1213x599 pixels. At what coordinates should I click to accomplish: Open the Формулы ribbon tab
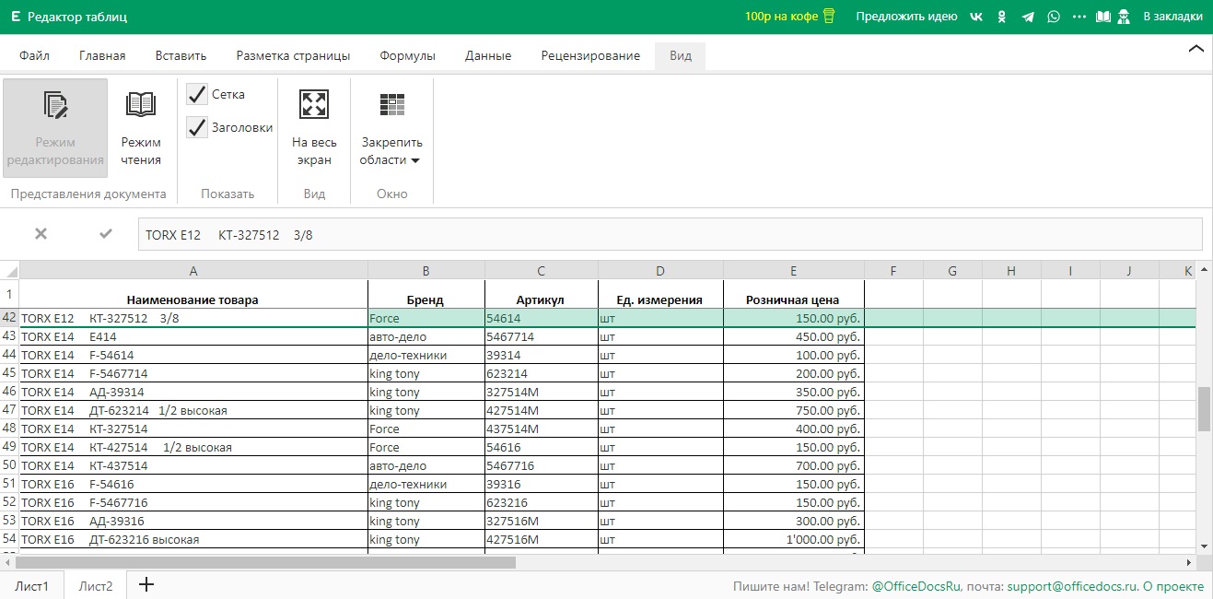point(407,55)
